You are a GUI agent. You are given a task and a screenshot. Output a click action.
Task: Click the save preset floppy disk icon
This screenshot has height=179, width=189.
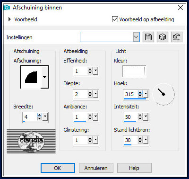click(148, 37)
